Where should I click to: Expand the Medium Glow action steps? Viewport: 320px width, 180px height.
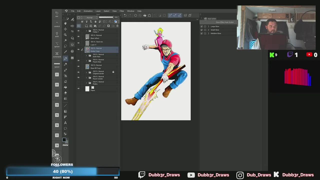tap(208, 33)
